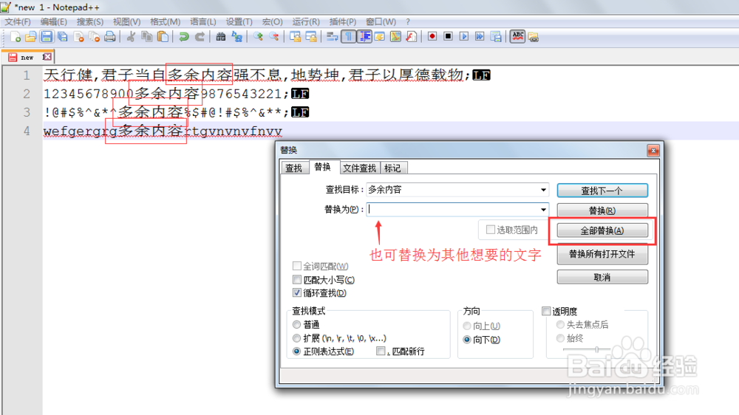Enable the 匹配新行 checkbox
The image size is (739, 415).
pos(381,351)
